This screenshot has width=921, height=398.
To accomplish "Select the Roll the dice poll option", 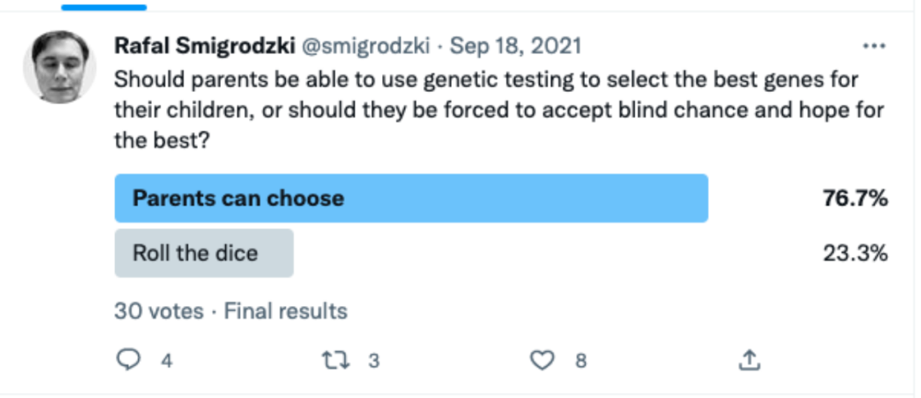I will pyautogui.click(x=204, y=253).
